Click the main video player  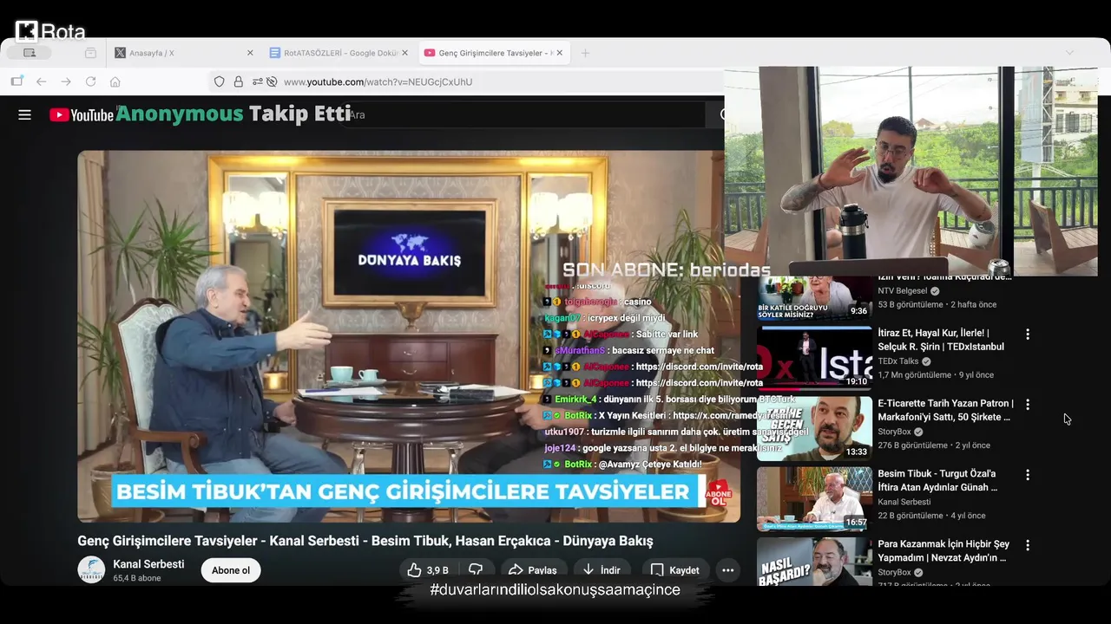click(409, 336)
